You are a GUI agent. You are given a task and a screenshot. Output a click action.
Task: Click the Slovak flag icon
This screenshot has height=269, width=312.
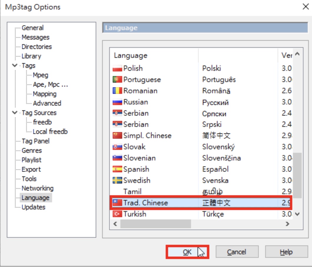[x=117, y=147]
